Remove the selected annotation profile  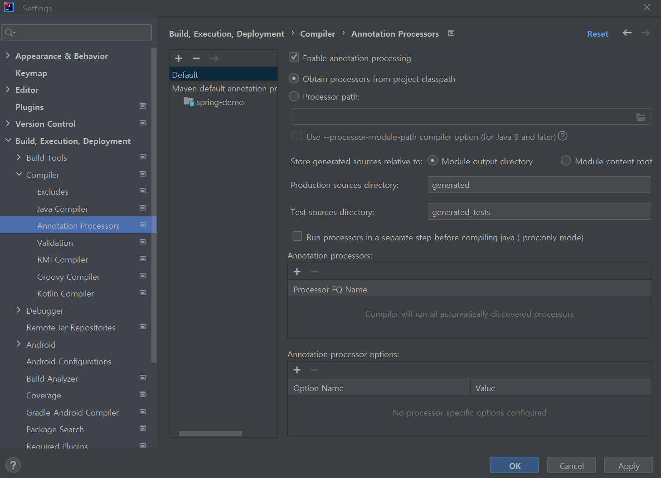tap(196, 58)
